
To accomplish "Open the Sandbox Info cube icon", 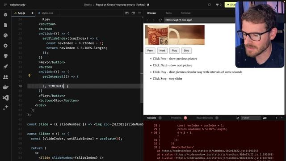I will tap(5, 15).
